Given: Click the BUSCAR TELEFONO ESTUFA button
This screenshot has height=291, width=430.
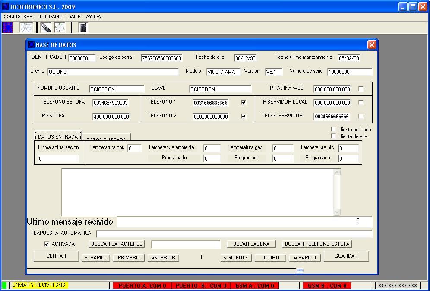Looking at the screenshot, I should (317, 244).
